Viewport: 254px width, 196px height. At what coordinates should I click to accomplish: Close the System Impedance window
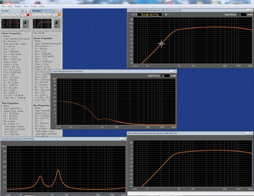tap(125, 139)
